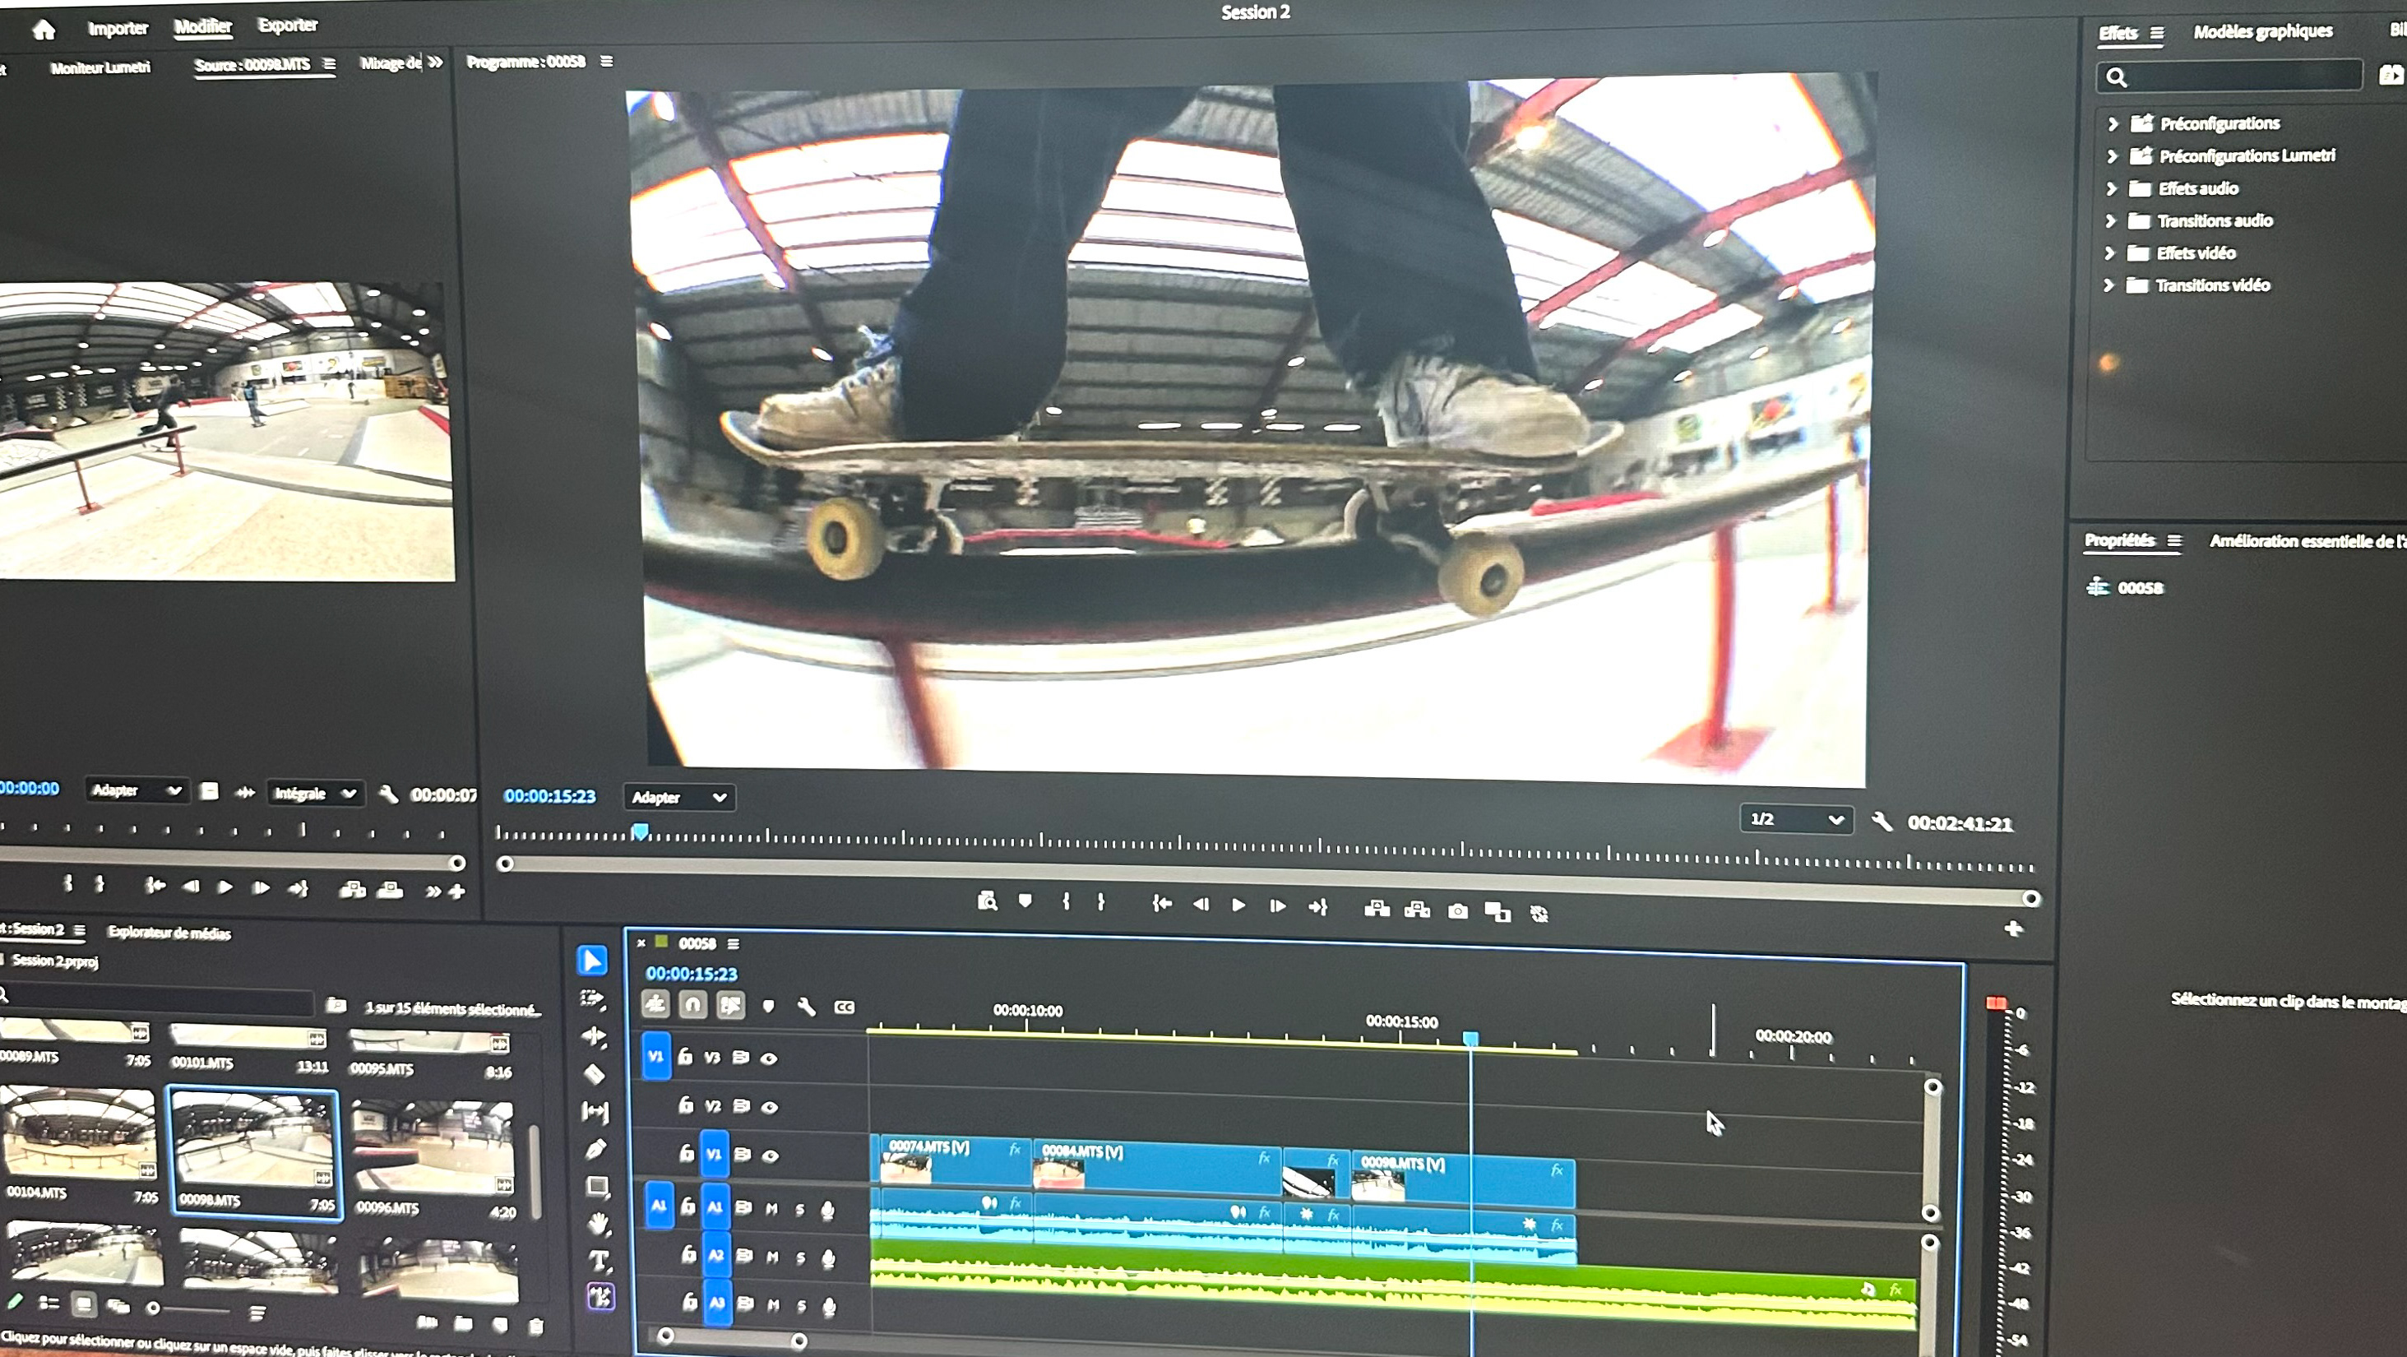Select the Hand tool

coord(598,1224)
